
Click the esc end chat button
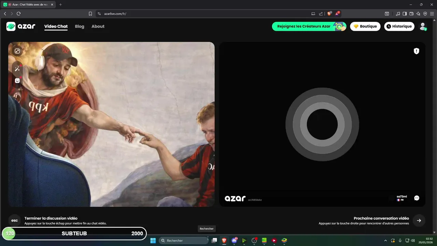(x=15, y=220)
